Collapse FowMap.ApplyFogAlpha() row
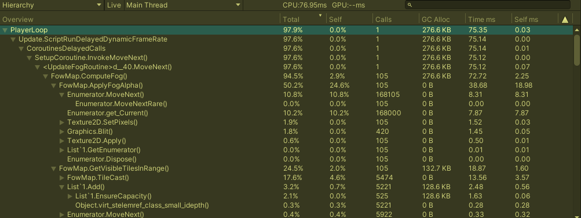The image size is (581, 218). [54, 85]
